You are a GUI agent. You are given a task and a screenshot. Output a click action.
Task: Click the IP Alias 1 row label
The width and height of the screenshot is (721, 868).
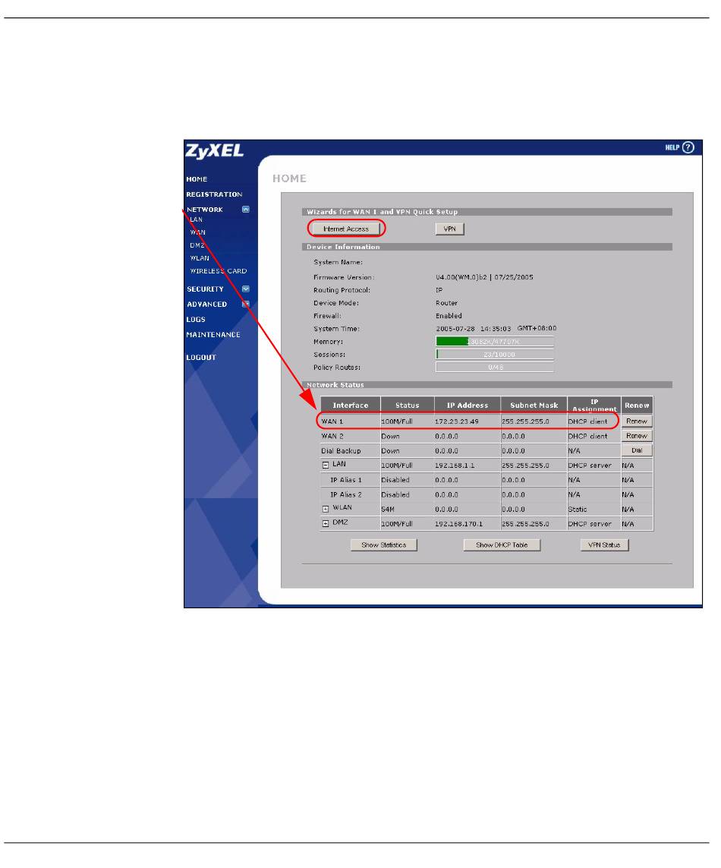pos(346,480)
